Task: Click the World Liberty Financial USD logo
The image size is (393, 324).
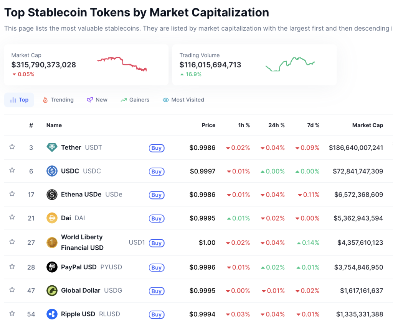Action: coord(52,242)
